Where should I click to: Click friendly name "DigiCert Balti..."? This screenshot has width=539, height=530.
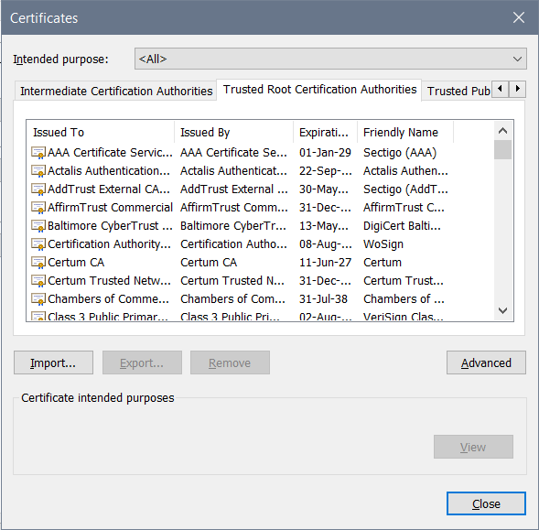coord(402,225)
